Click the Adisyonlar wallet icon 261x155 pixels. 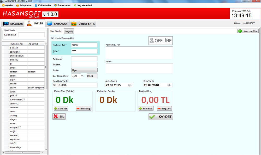pyautogui.click(x=17, y=5)
